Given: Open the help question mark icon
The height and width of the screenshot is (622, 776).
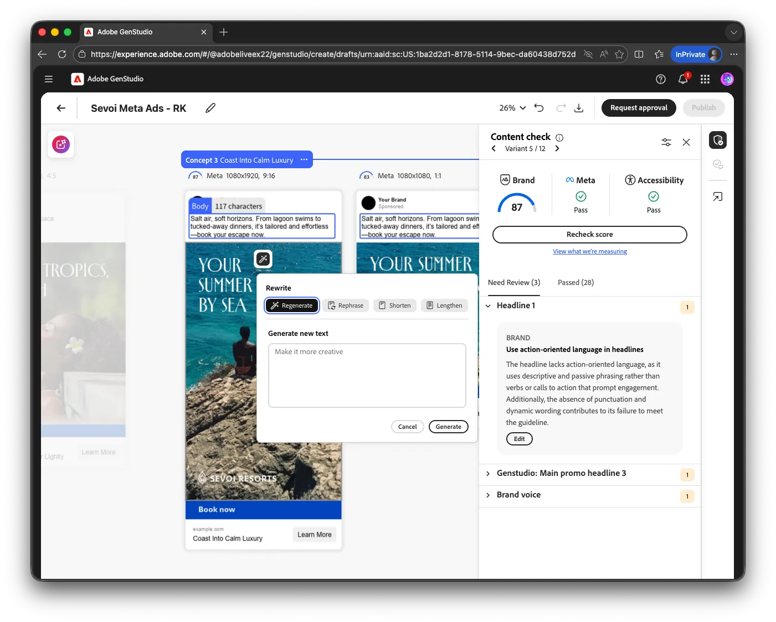Looking at the screenshot, I should point(661,79).
